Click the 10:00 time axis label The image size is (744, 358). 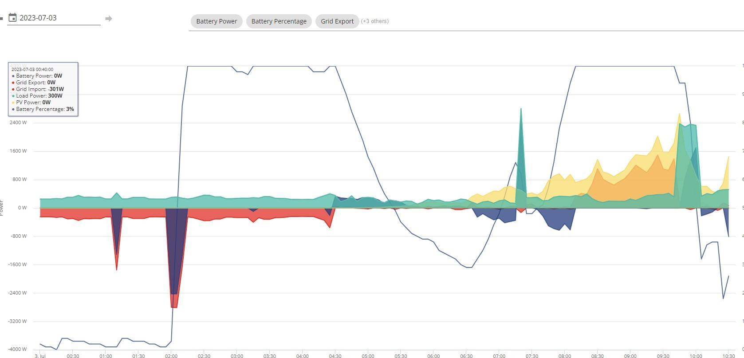pos(696,356)
